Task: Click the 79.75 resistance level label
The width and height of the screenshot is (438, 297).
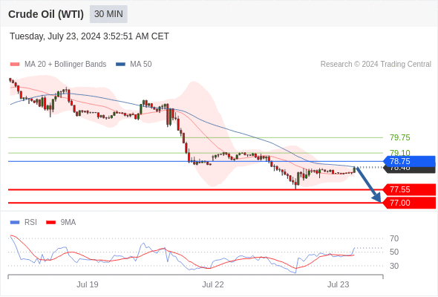Action: (400, 137)
